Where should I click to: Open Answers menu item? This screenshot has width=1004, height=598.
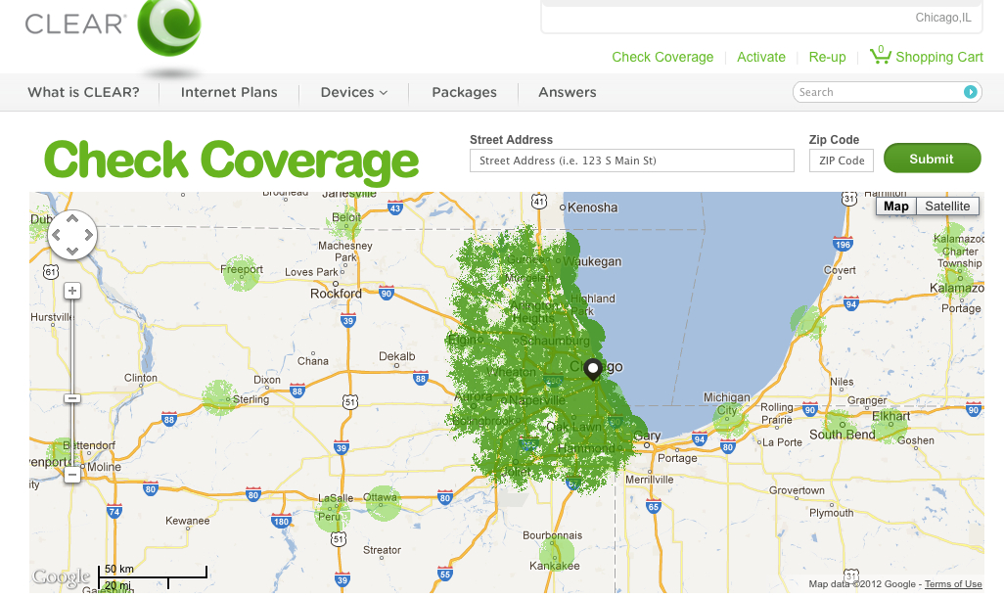tap(568, 92)
